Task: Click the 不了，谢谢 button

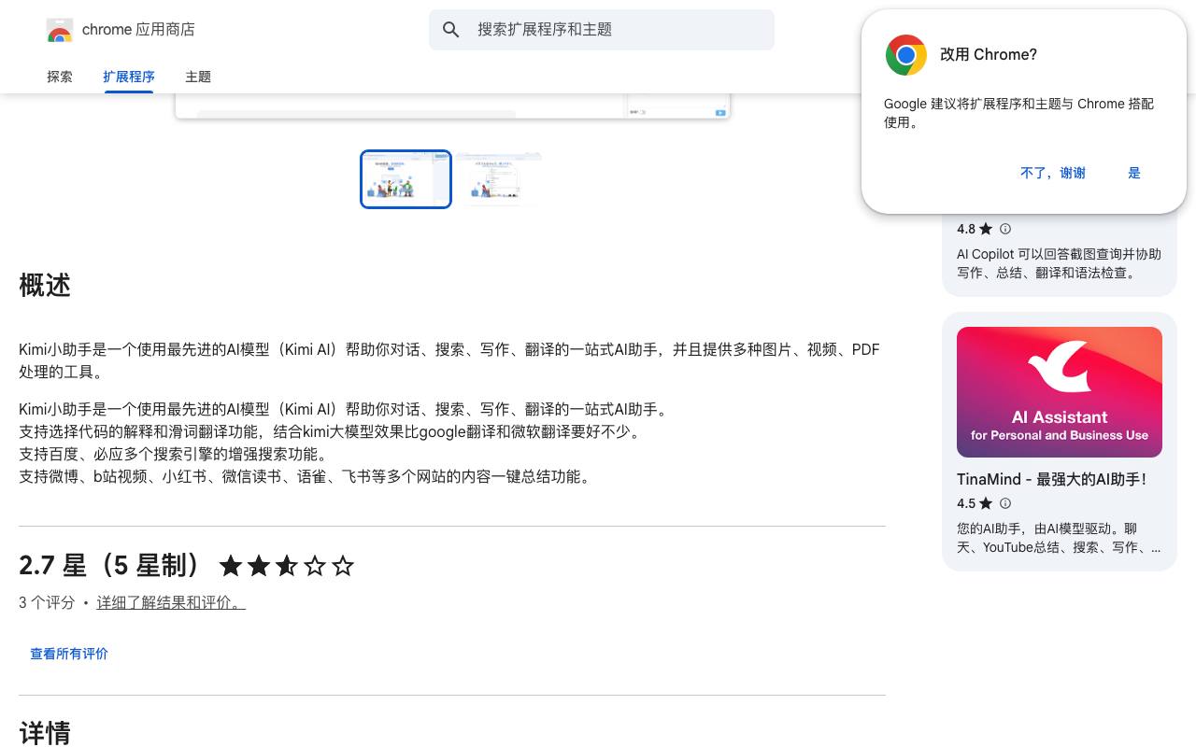Action: [1053, 173]
